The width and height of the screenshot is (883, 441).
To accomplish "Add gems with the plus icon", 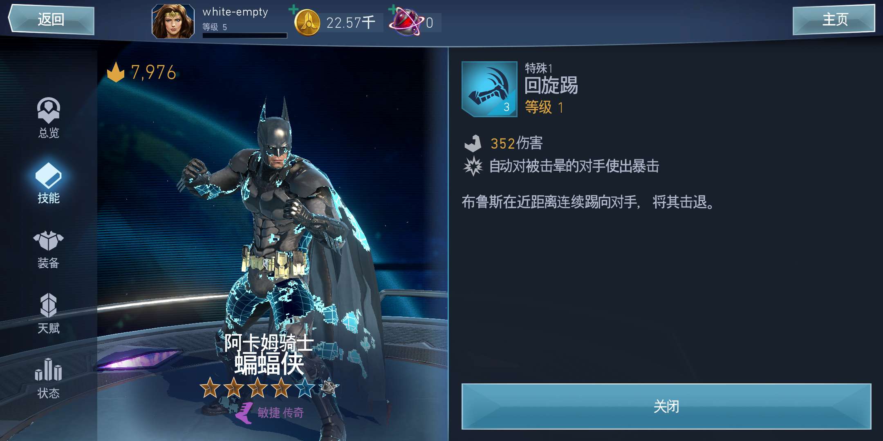I will (392, 9).
